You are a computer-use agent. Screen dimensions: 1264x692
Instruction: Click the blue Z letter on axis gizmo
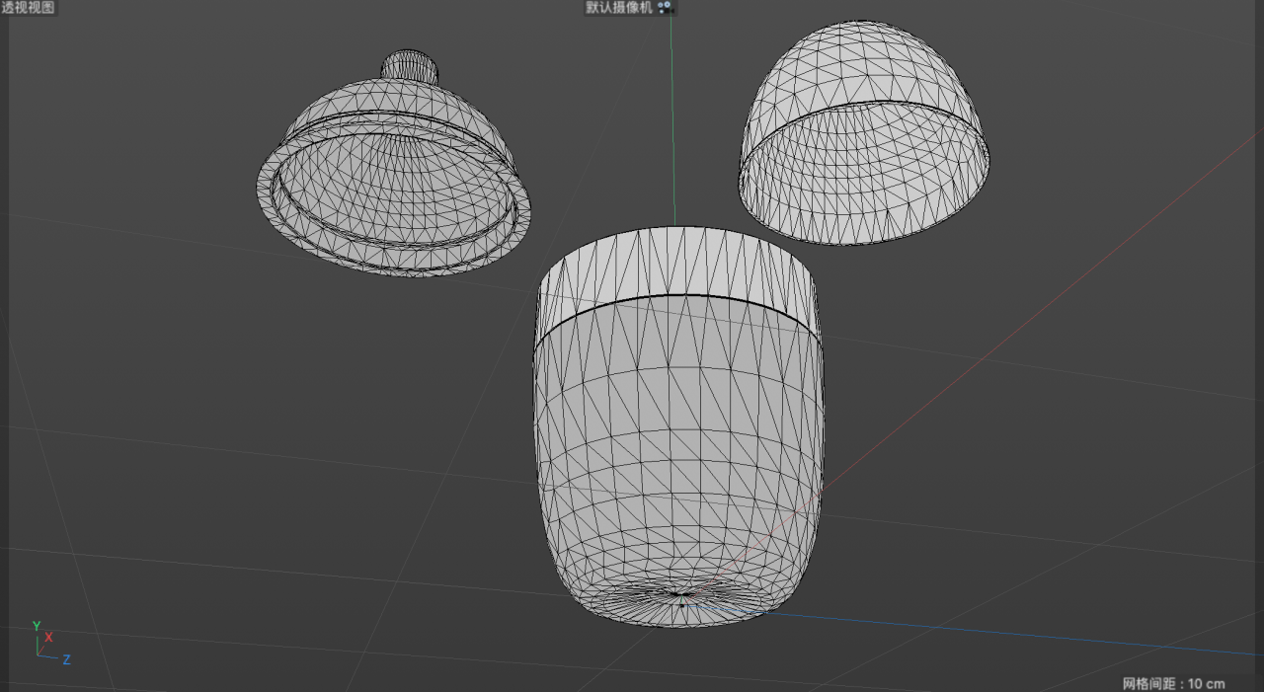pyautogui.click(x=66, y=659)
